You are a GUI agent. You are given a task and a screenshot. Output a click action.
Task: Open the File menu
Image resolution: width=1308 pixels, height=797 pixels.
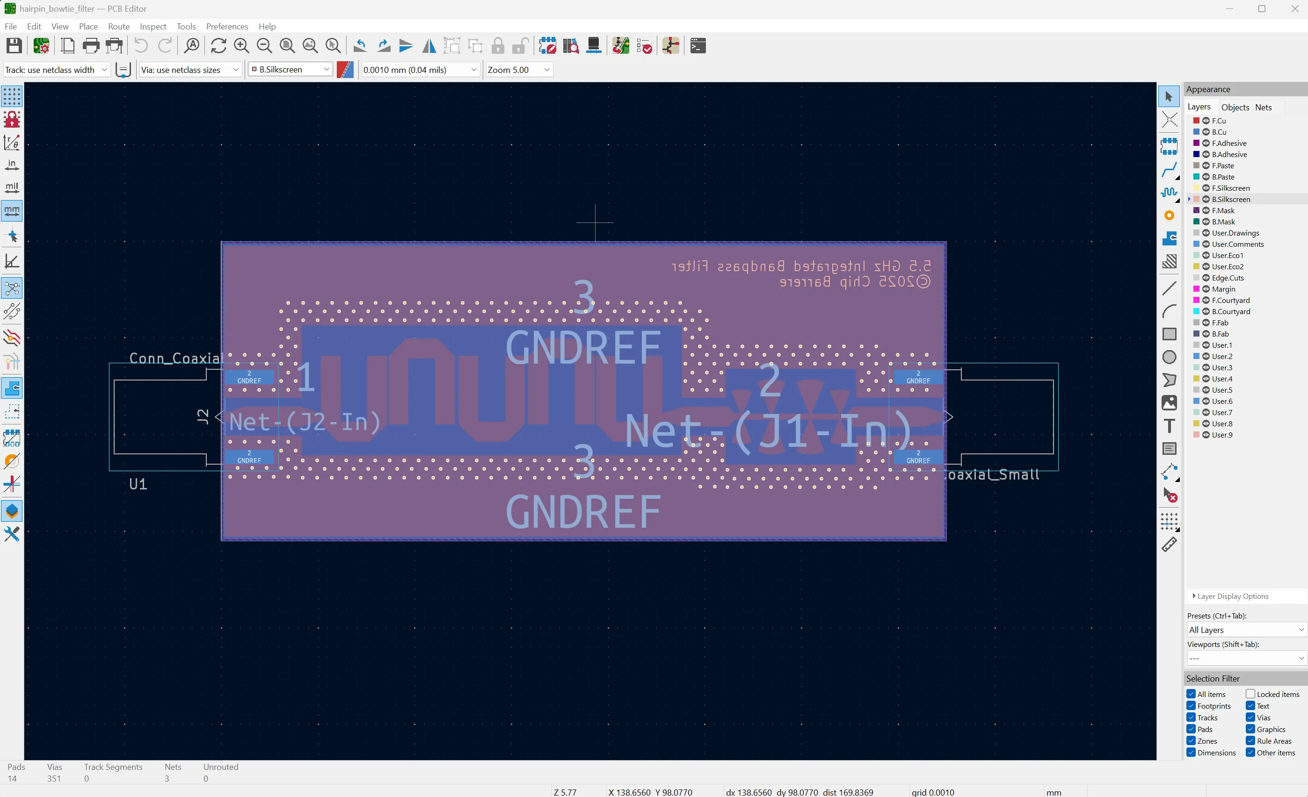point(11,27)
